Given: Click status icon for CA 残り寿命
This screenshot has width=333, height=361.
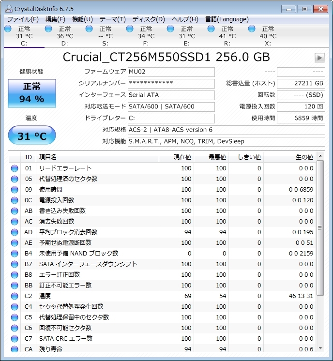Looking at the screenshot, I should [15, 349].
